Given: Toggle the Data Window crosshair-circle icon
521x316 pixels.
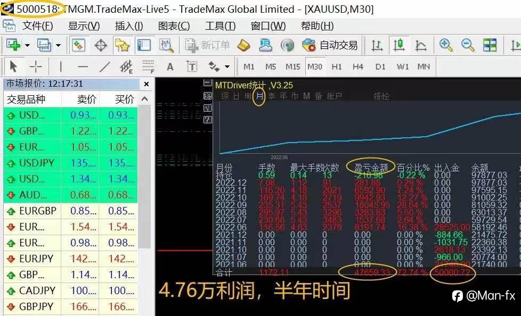Looking at the screenshot, I should tap(101, 45).
